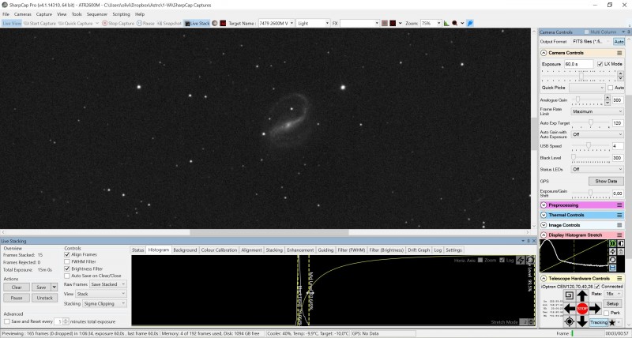The width and height of the screenshot is (632, 338).
Task: Move telescope right with the right arrow
Action: pos(595,309)
